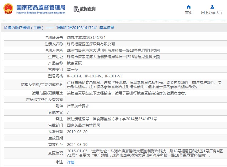
Task: Click the national emblem logo
Action: 8,9
